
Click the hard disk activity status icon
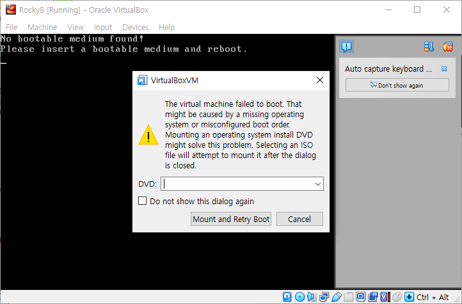click(287, 296)
